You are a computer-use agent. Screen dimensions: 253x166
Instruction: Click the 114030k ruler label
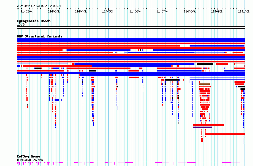(x=54, y=12)
